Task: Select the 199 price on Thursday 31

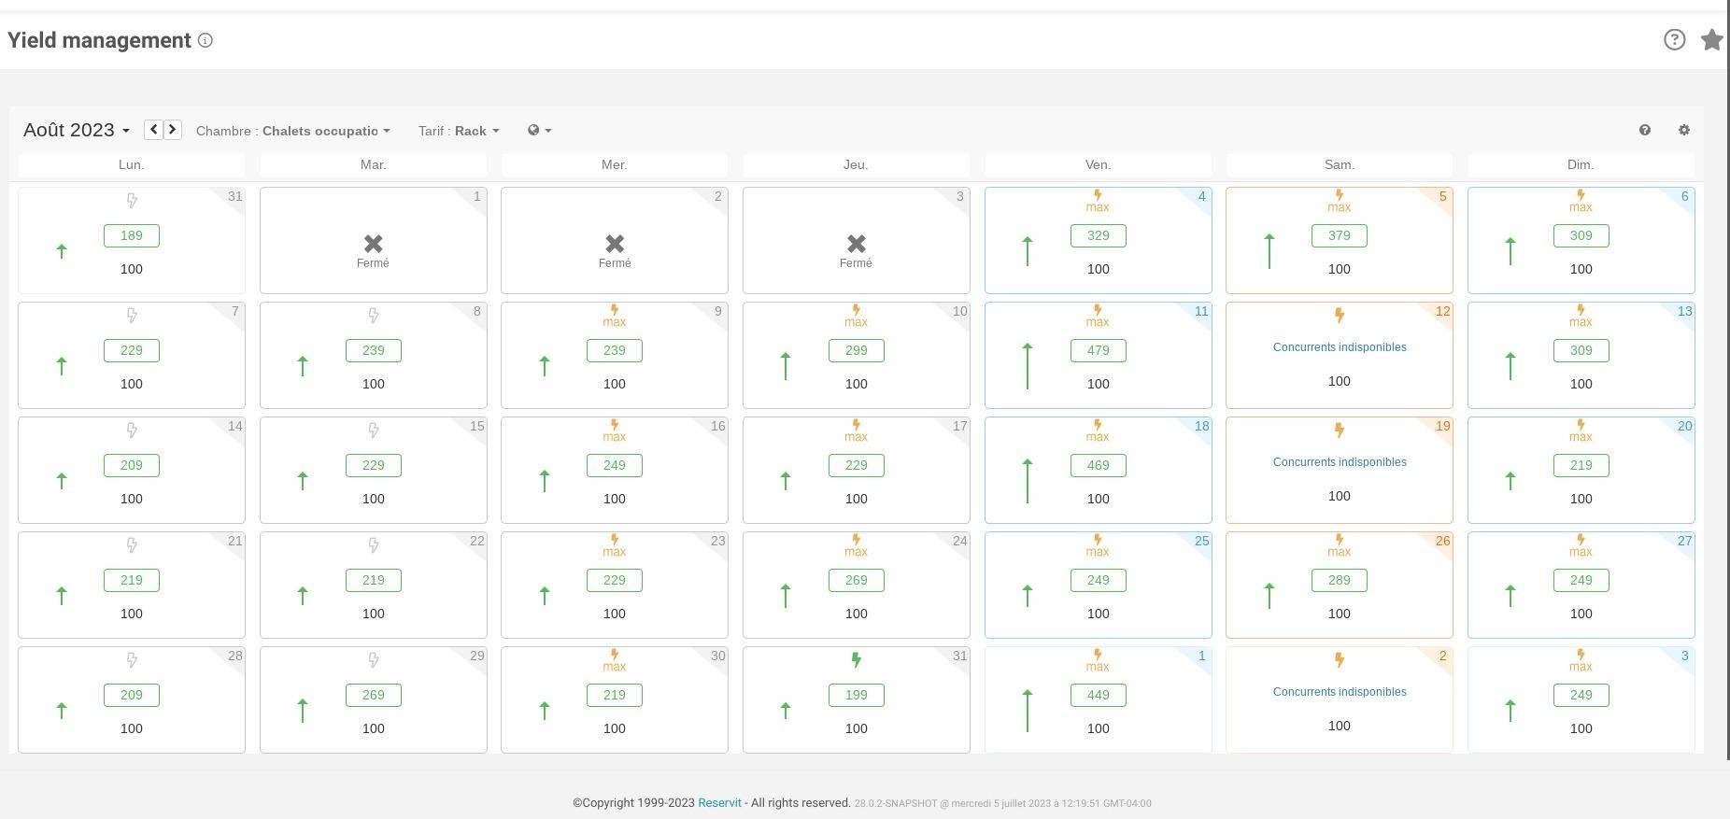Action: point(856,695)
